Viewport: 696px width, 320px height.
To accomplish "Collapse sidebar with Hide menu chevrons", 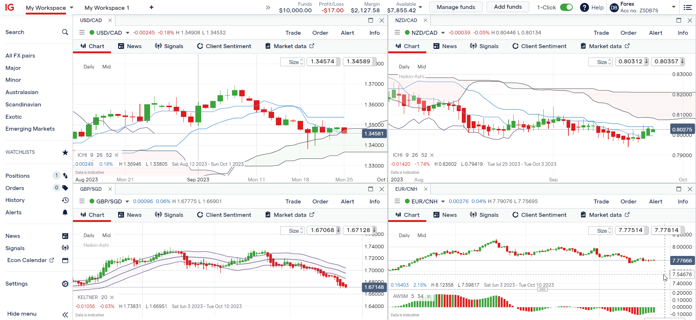I will pos(65,314).
